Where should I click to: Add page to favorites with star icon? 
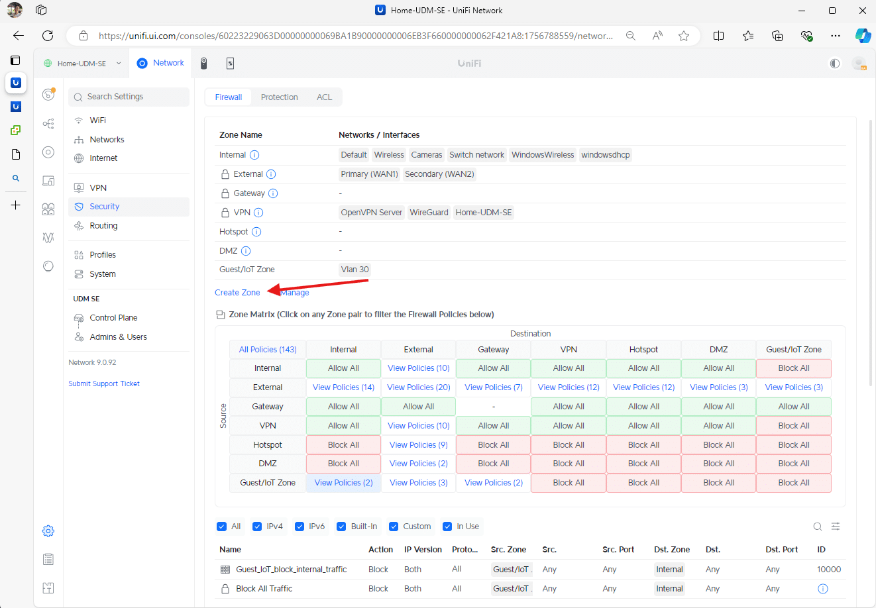[684, 36]
